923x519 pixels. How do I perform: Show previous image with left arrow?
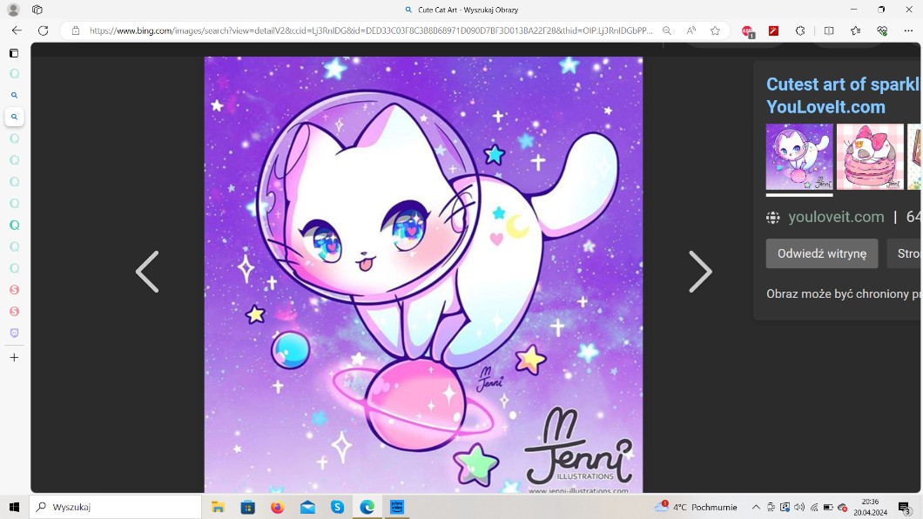[147, 272]
